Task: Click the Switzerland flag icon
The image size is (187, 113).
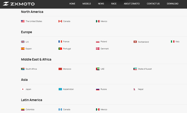Action: point(135,42)
